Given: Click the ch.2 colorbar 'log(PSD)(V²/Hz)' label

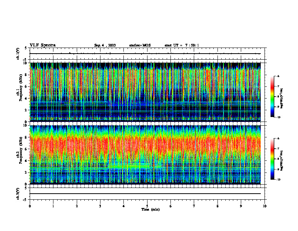Looking at the screenshot, I should pyautogui.click(x=282, y=161).
